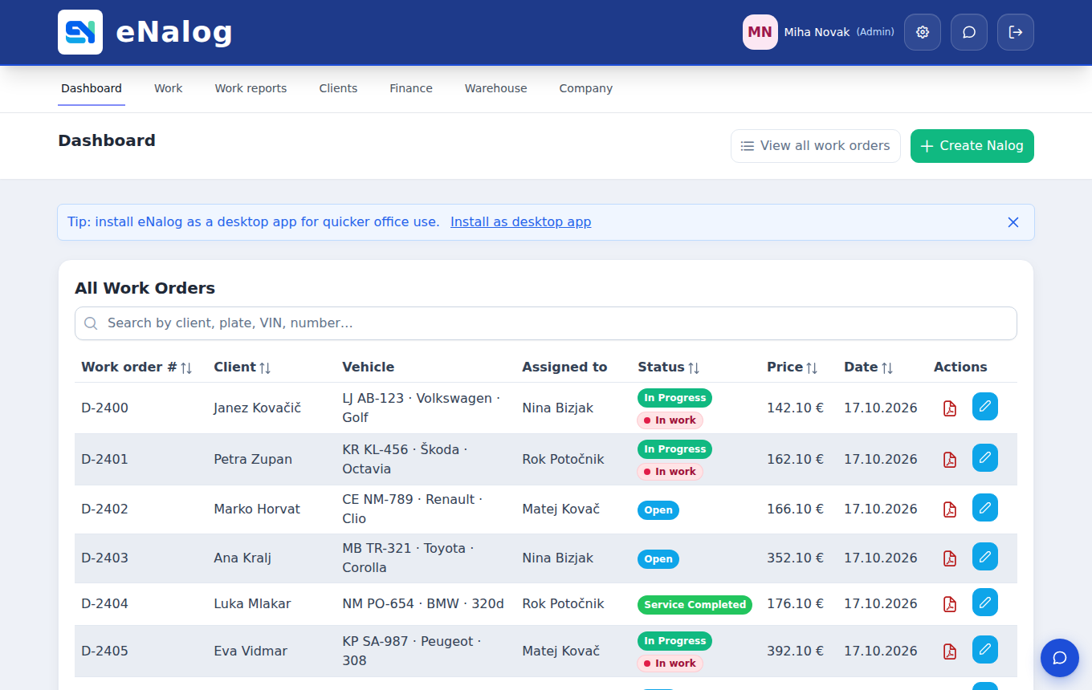Focus the work orders search field

coord(546,323)
